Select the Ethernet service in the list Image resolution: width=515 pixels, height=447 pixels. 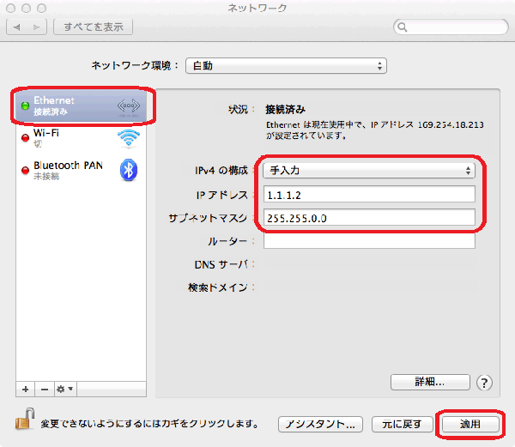tap(82, 106)
